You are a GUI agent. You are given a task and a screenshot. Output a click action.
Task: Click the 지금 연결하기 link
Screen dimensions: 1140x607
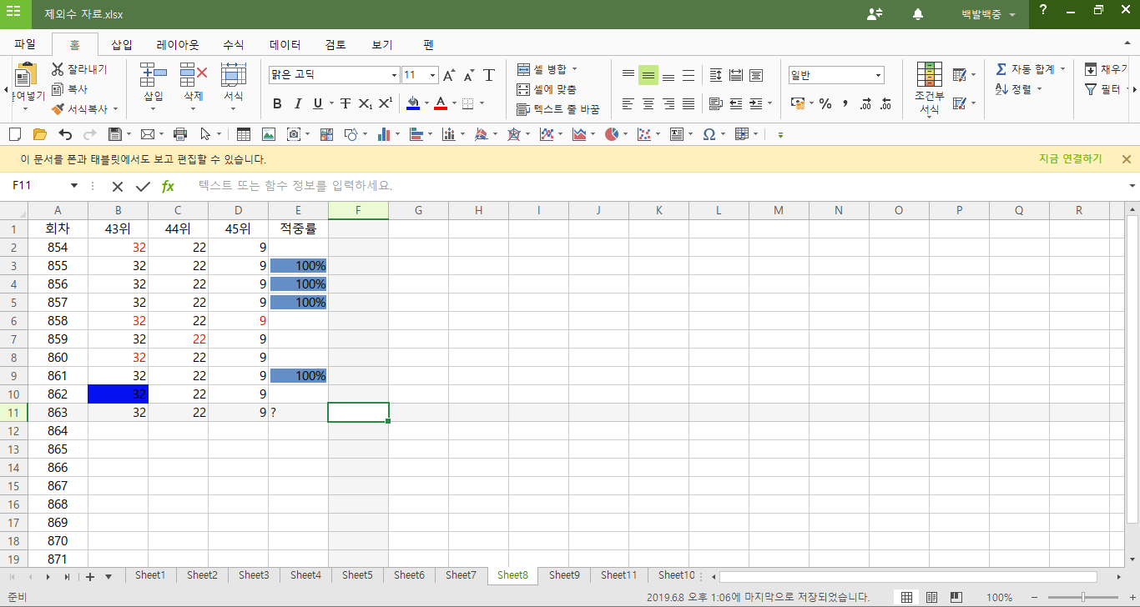point(1070,159)
